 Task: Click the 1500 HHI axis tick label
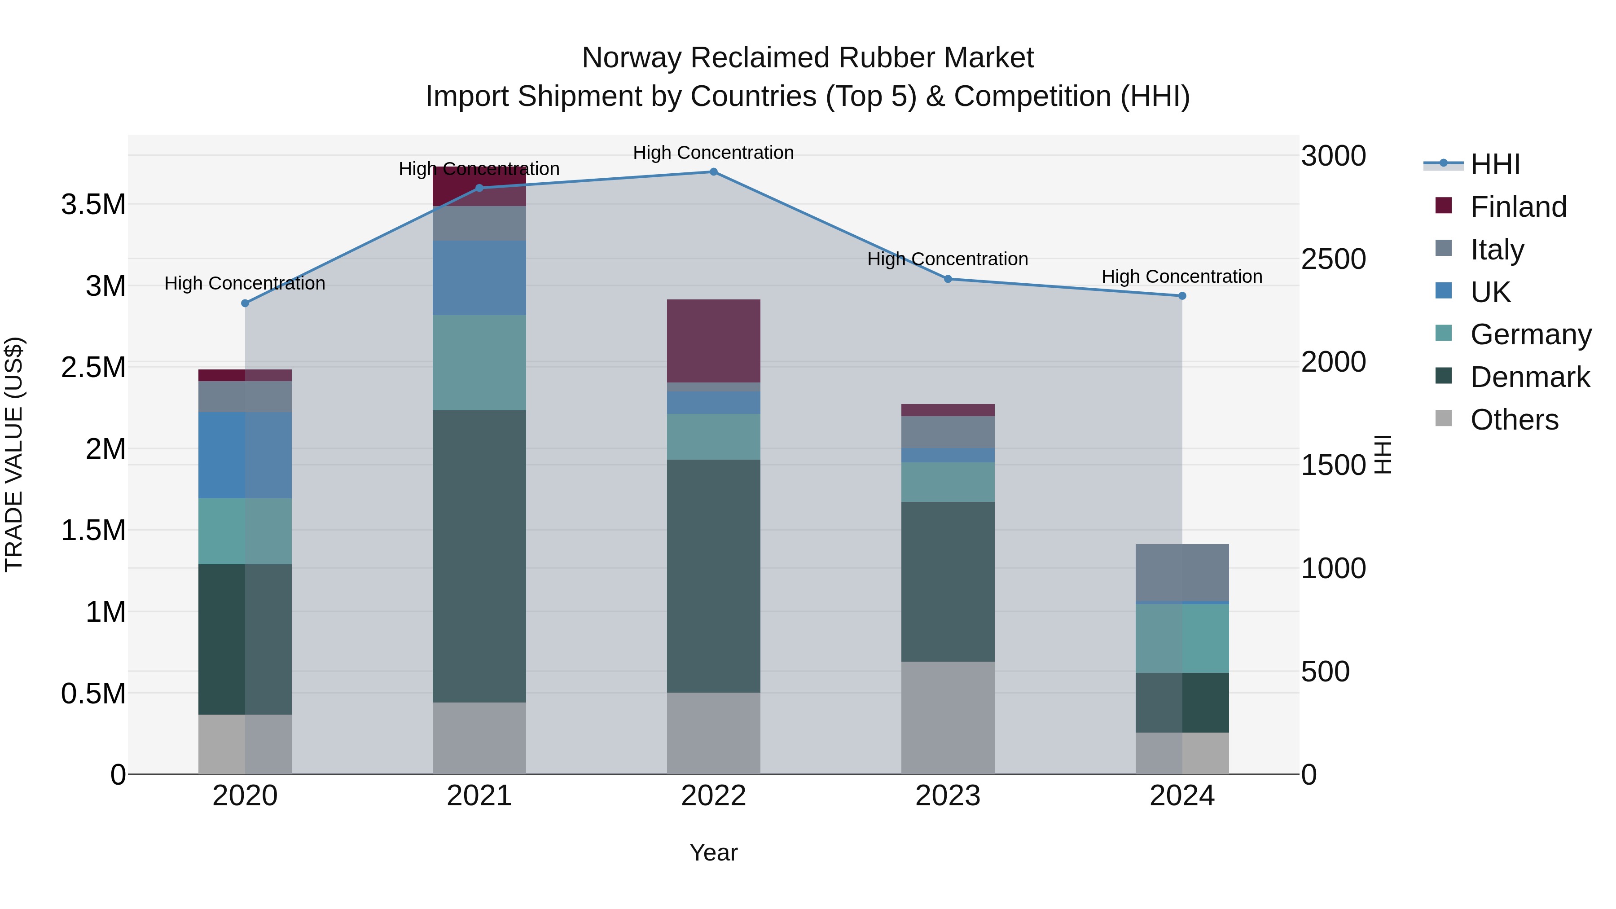tap(1334, 465)
